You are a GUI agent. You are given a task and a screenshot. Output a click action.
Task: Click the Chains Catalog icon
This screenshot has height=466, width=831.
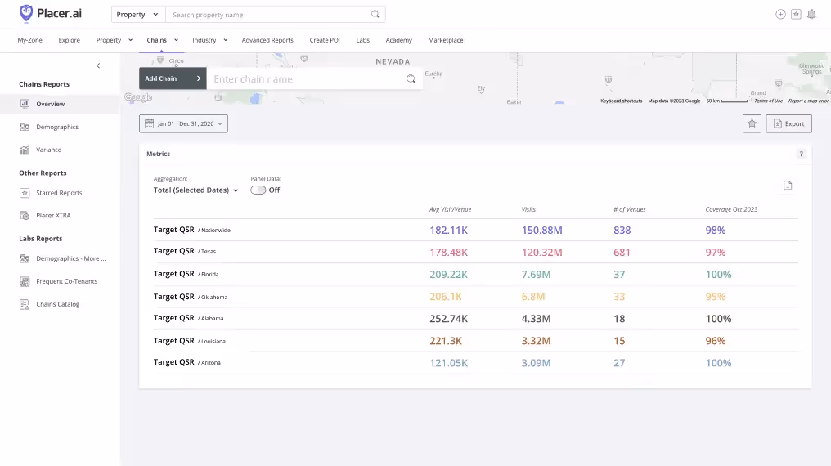[25, 304]
